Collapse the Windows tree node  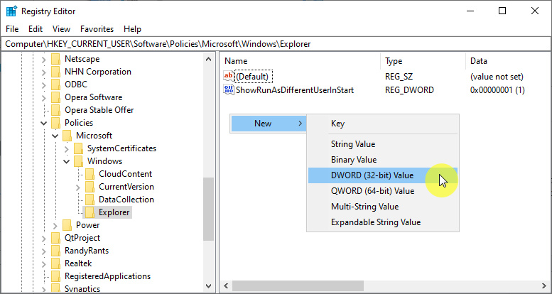(x=66, y=161)
